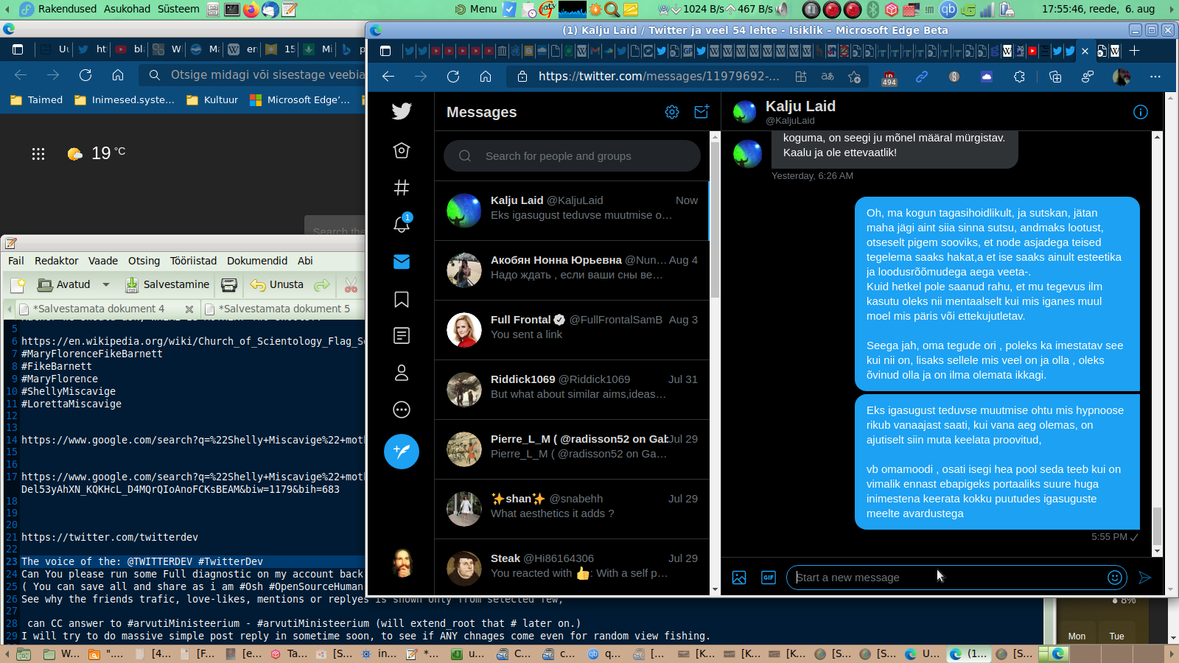Open the Explore hashtag icon
This screenshot has width=1179, height=663.
tap(402, 188)
